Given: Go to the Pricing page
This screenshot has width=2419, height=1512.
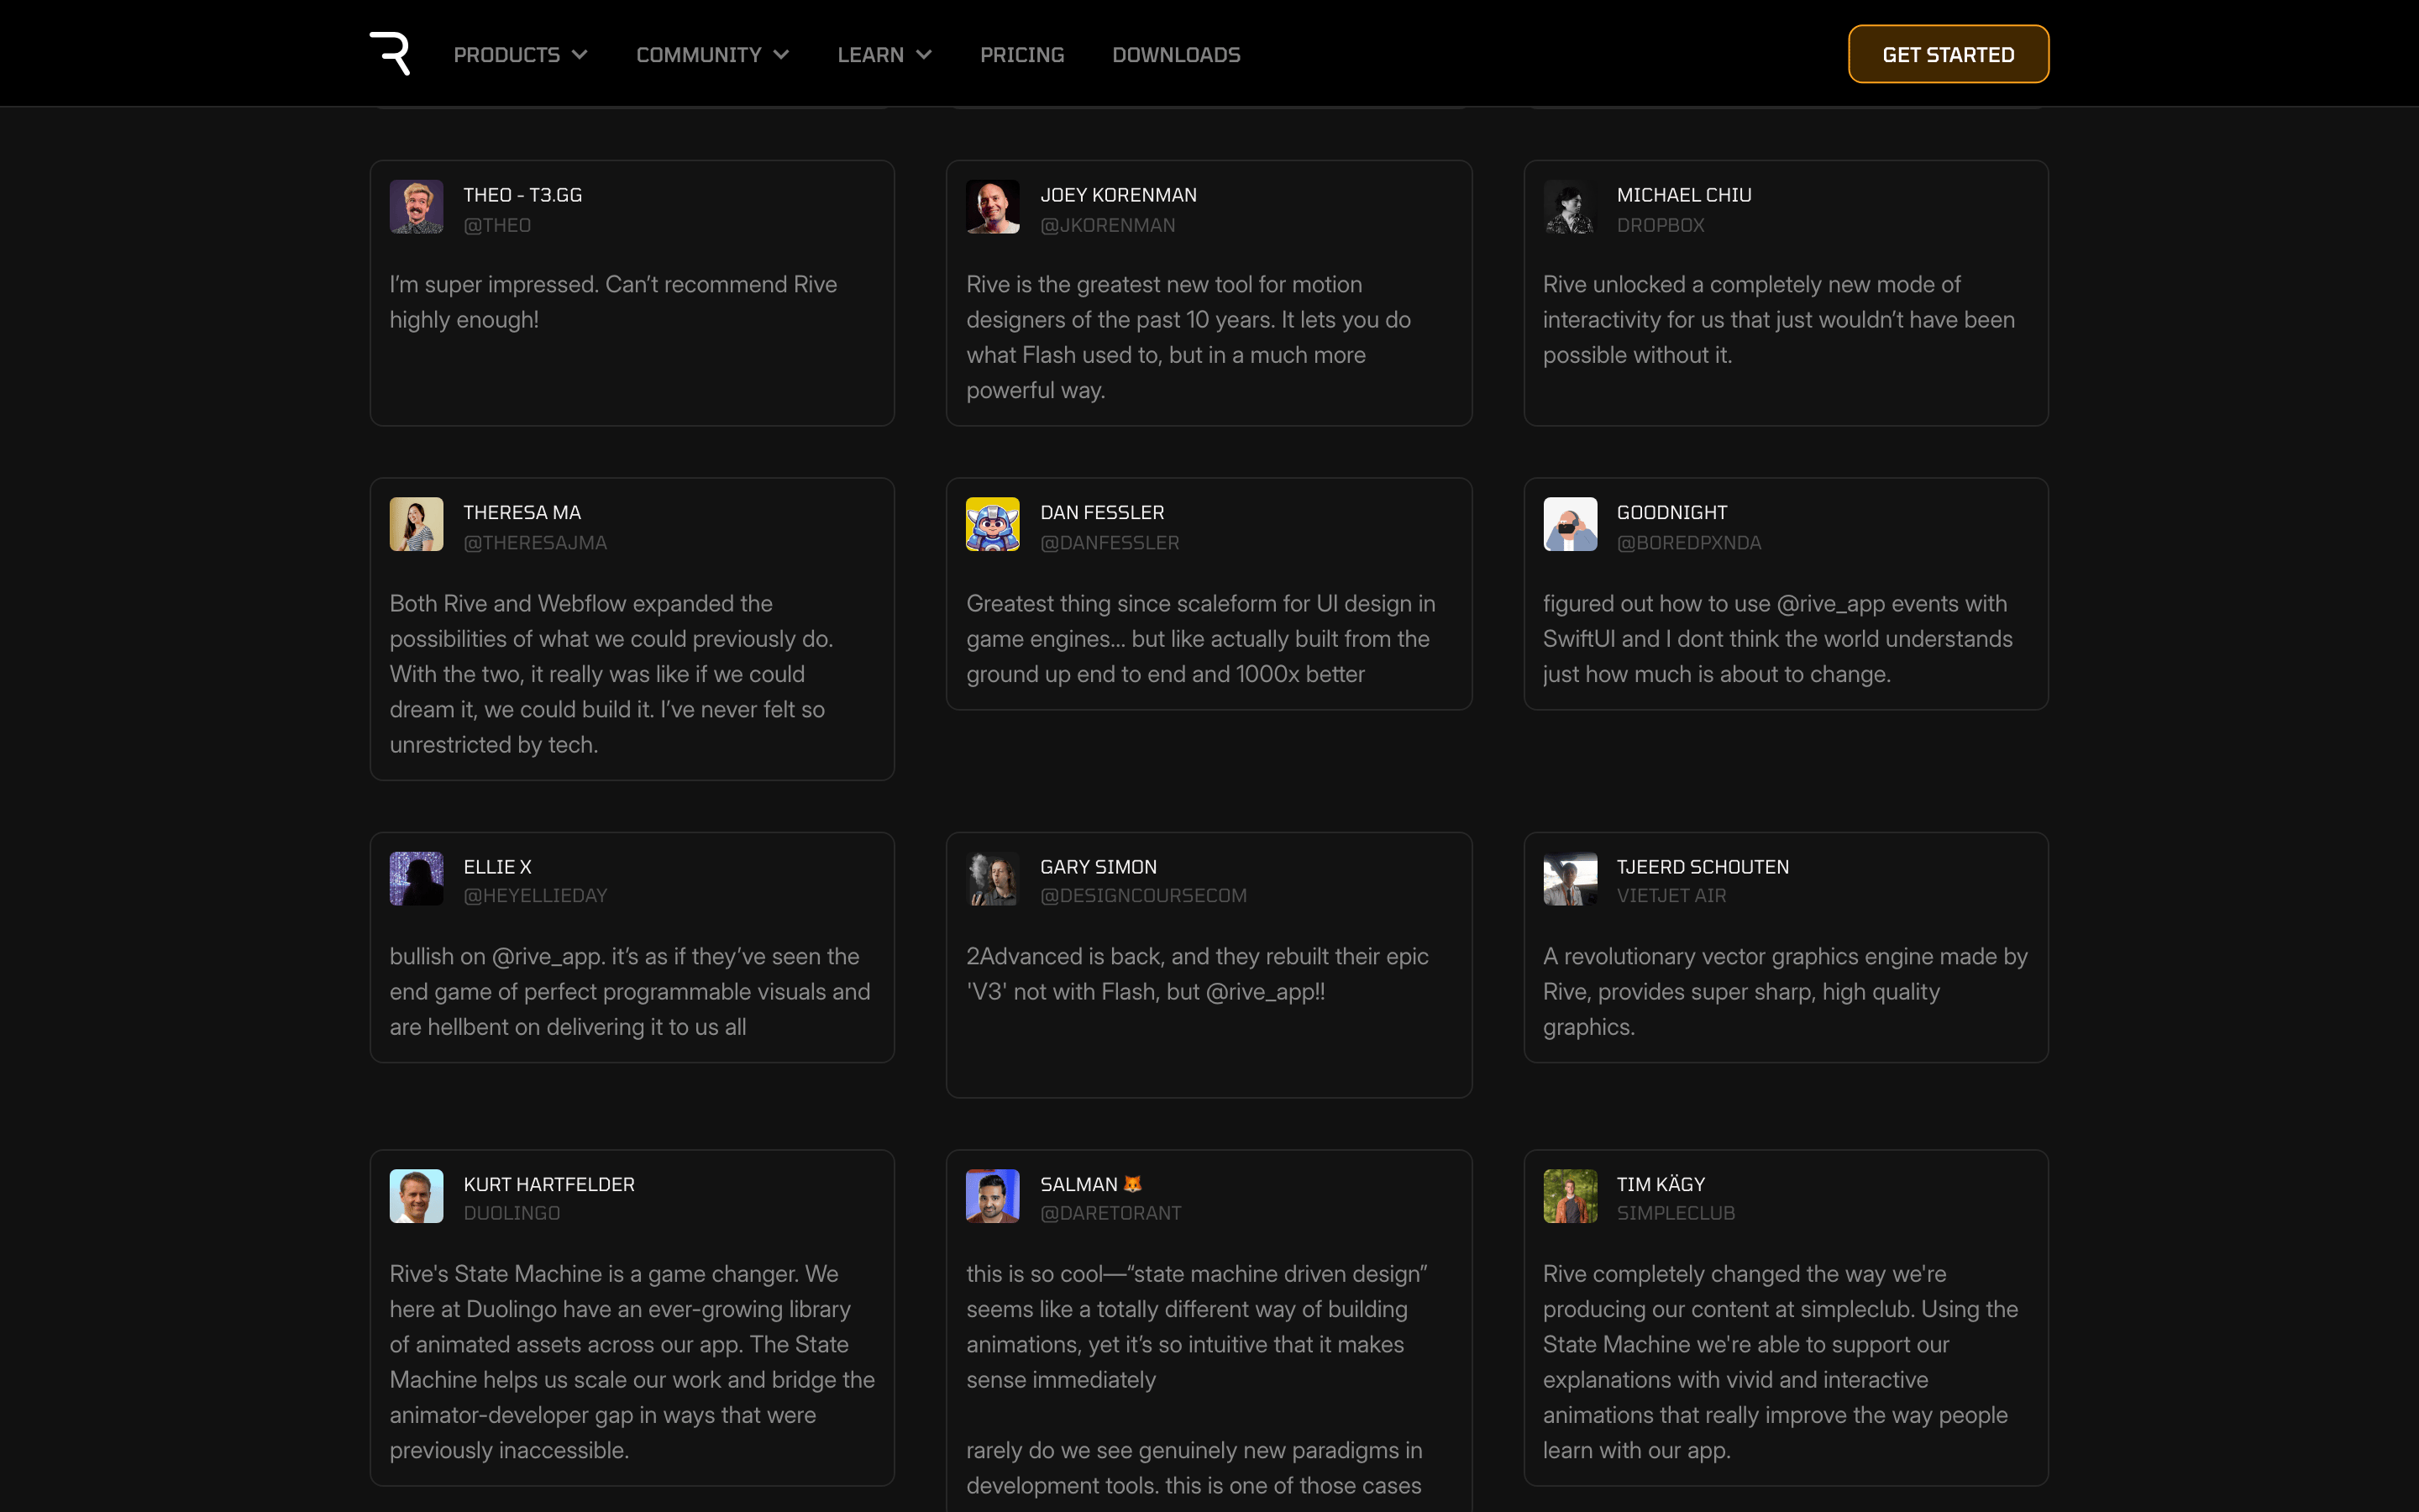Looking at the screenshot, I should [1021, 55].
